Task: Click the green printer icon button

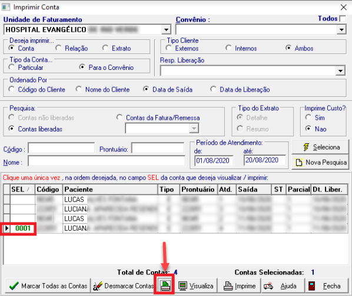Action: (x=165, y=285)
